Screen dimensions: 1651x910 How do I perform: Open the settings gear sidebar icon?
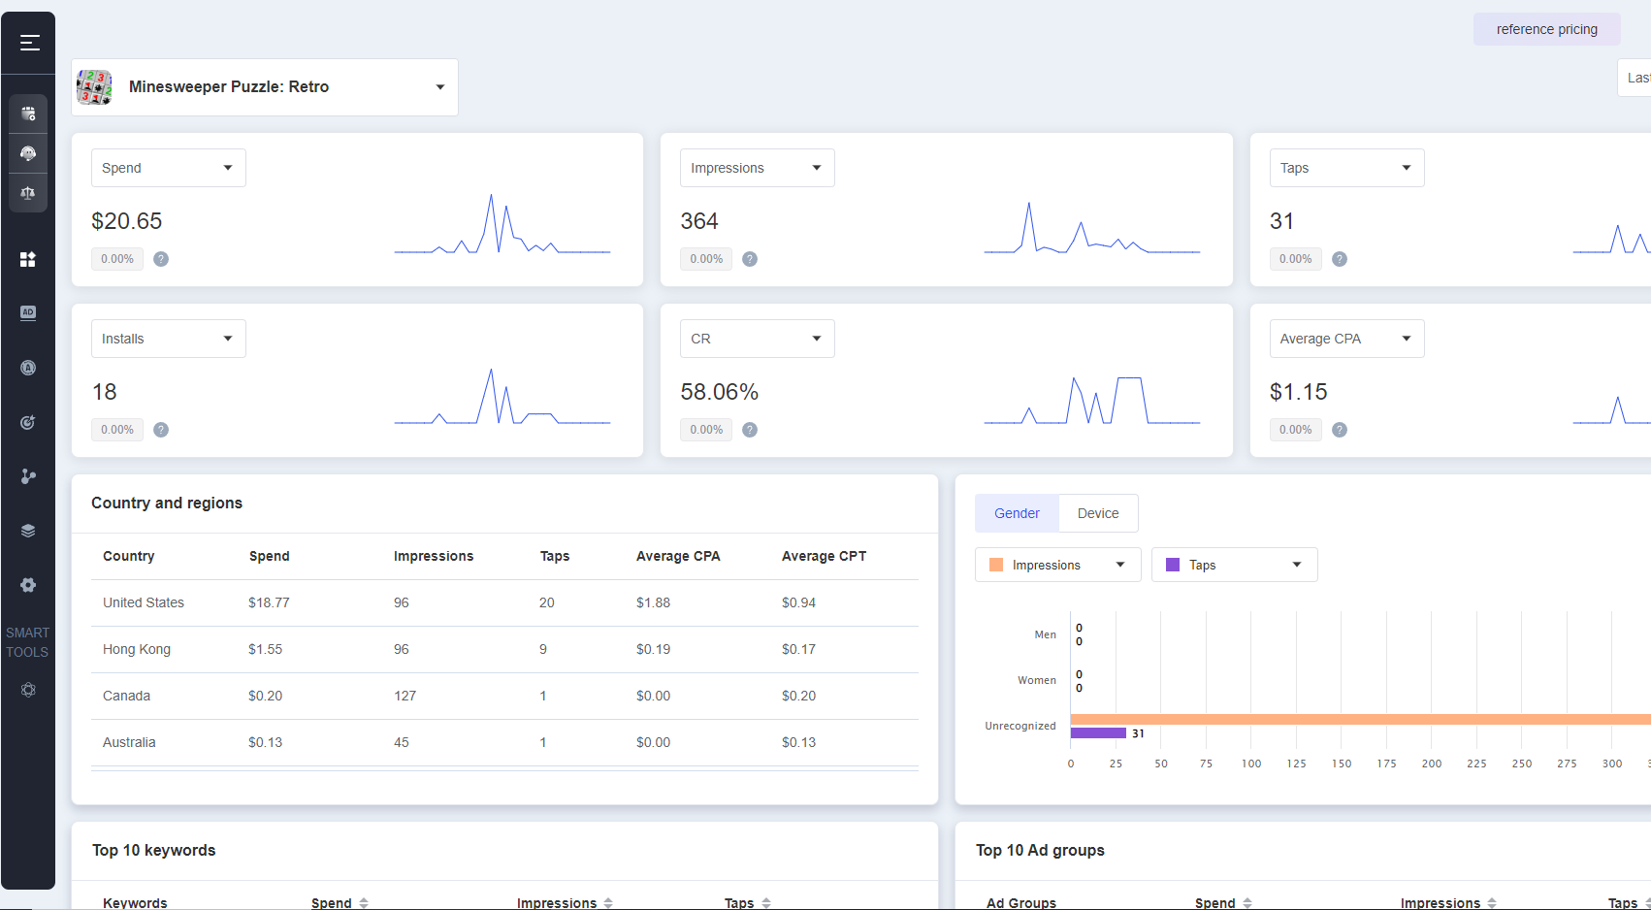pyautogui.click(x=28, y=585)
